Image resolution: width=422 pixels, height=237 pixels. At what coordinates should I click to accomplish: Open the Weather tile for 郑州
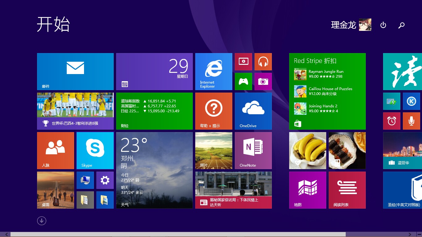pyautogui.click(x=154, y=170)
